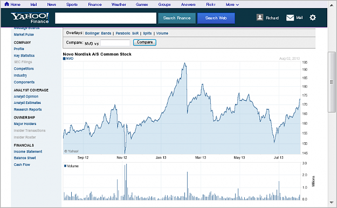
Task: Click the Richard username link
Action: pos(272,18)
